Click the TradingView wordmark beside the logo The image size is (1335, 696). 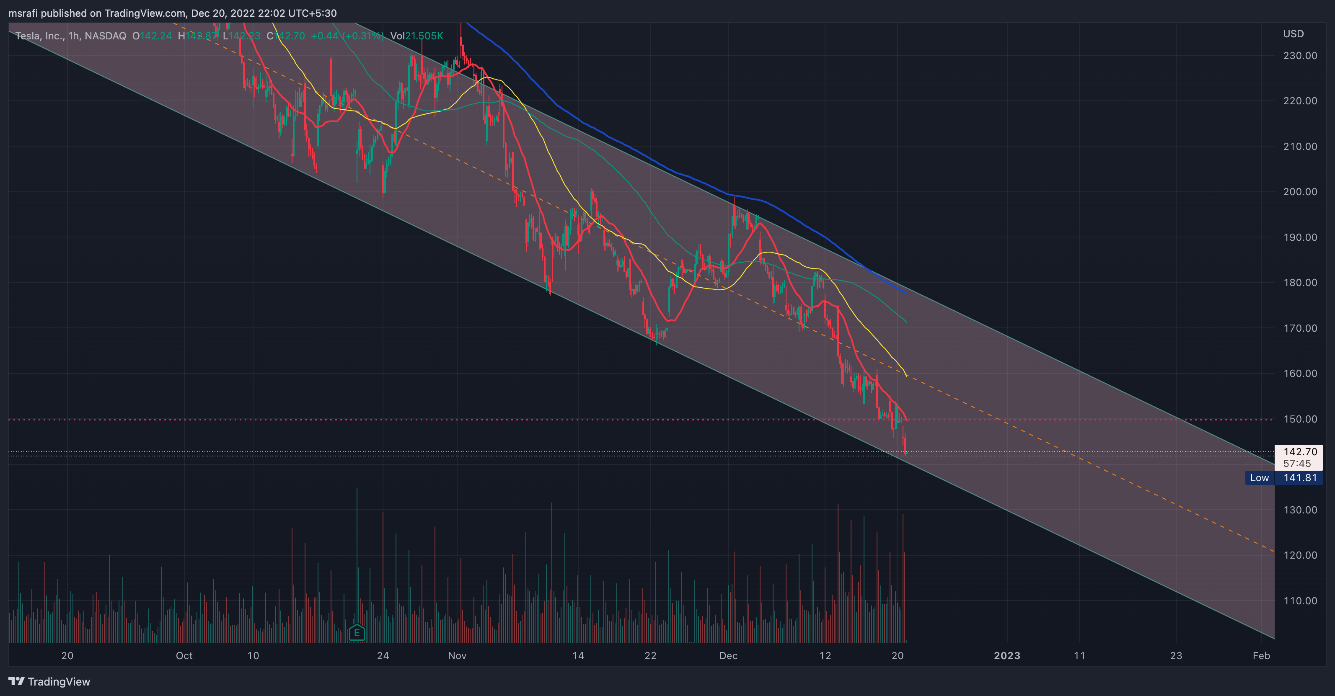59,681
